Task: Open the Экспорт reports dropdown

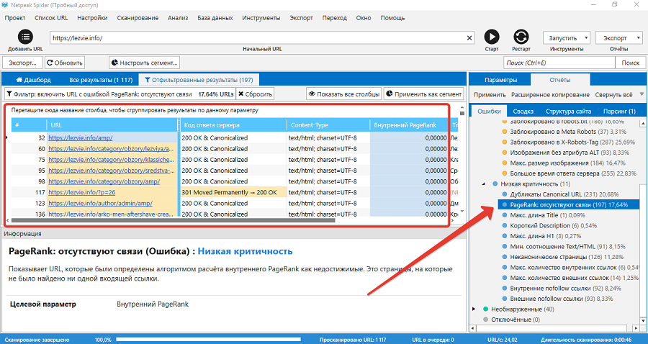Action: pos(618,38)
